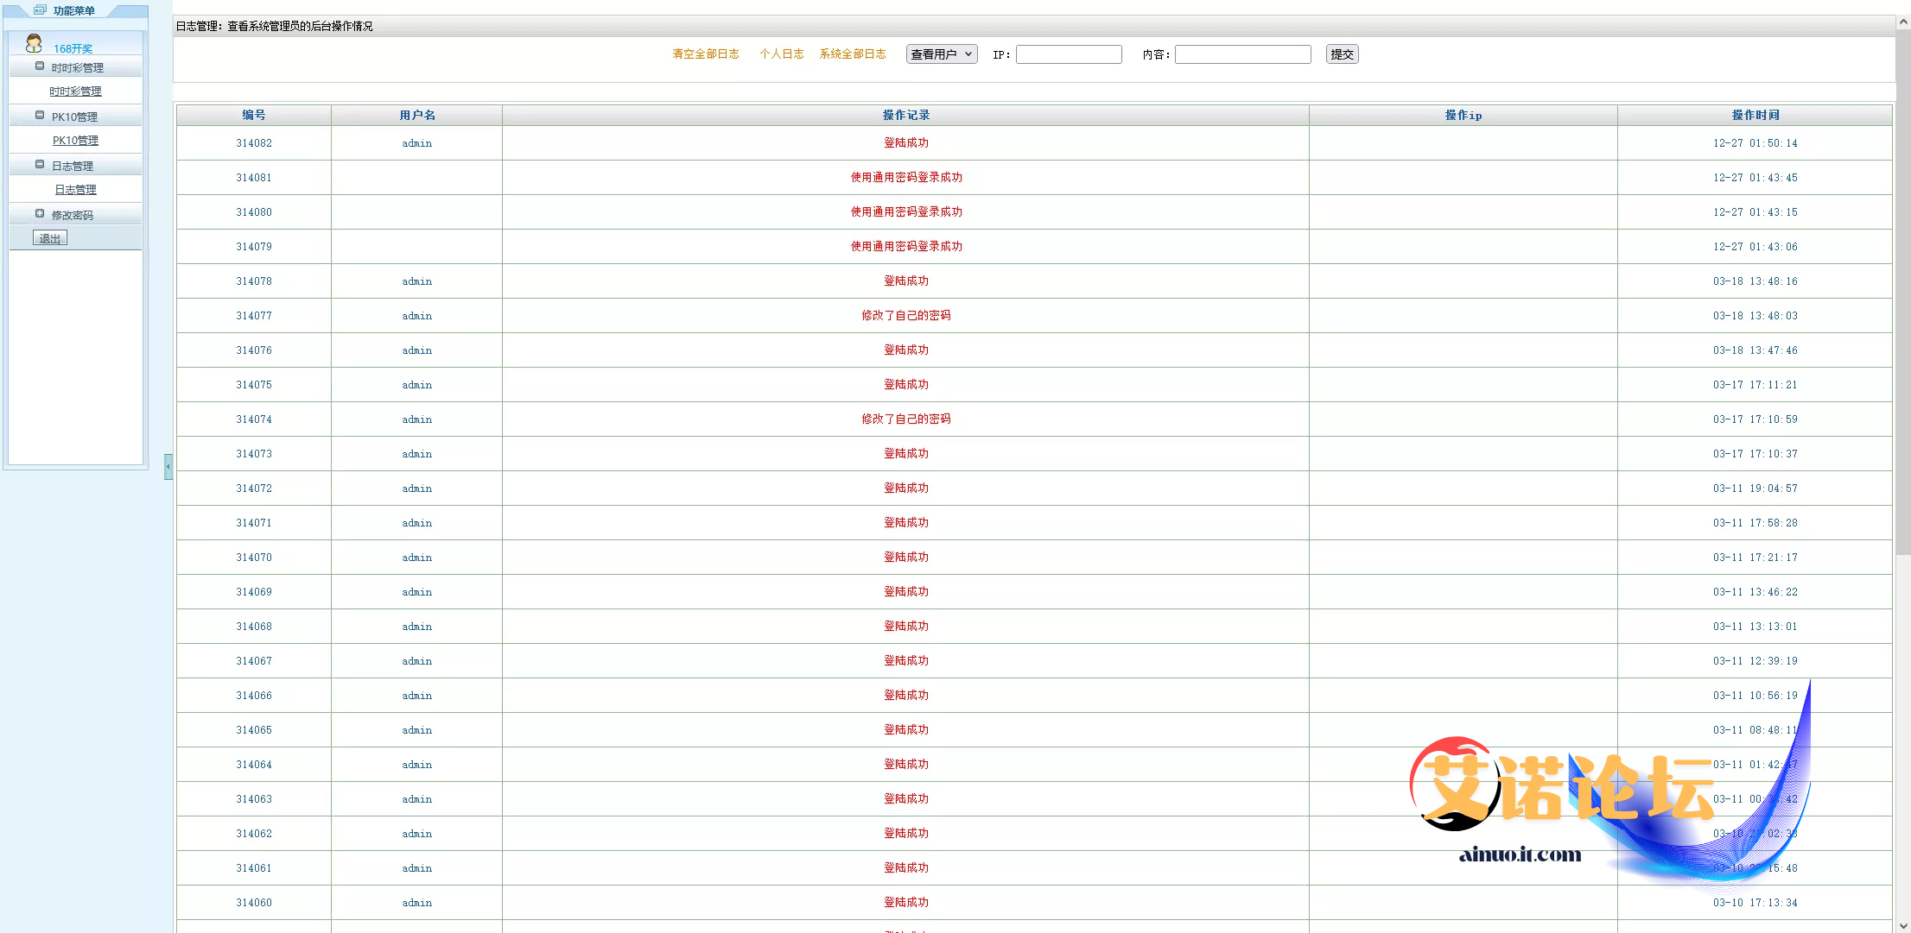Image resolution: width=1911 pixels, height=933 pixels.
Task: Open the PK10管理 submenu link
Action: pos(75,141)
